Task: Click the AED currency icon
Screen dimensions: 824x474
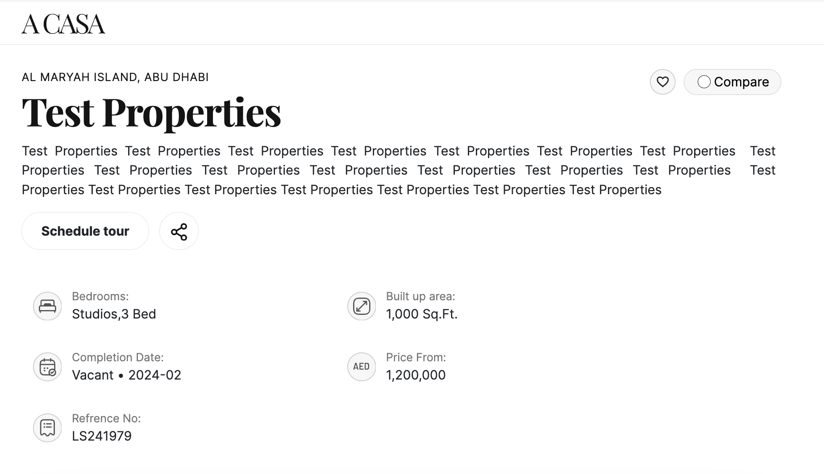Action: (x=362, y=367)
